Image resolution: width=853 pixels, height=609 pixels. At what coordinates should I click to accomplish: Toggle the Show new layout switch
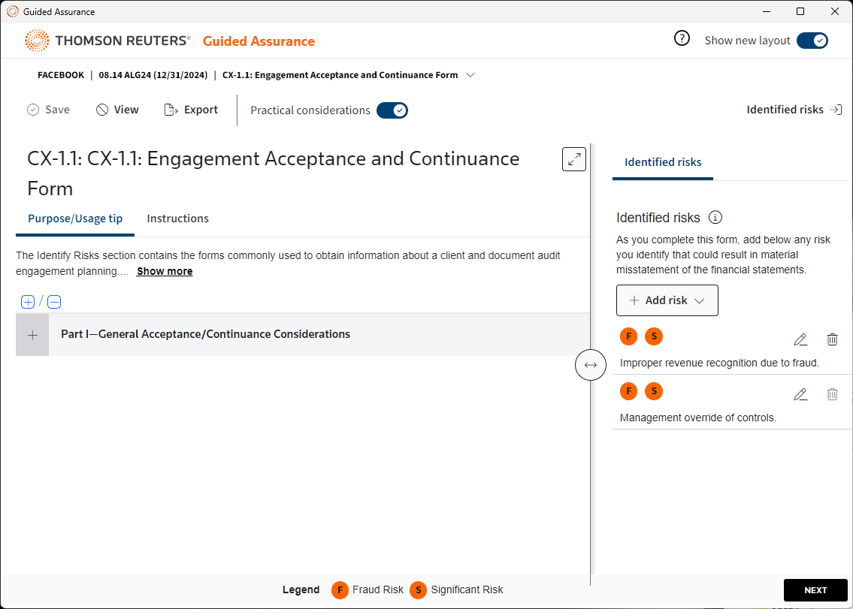pyautogui.click(x=812, y=41)
